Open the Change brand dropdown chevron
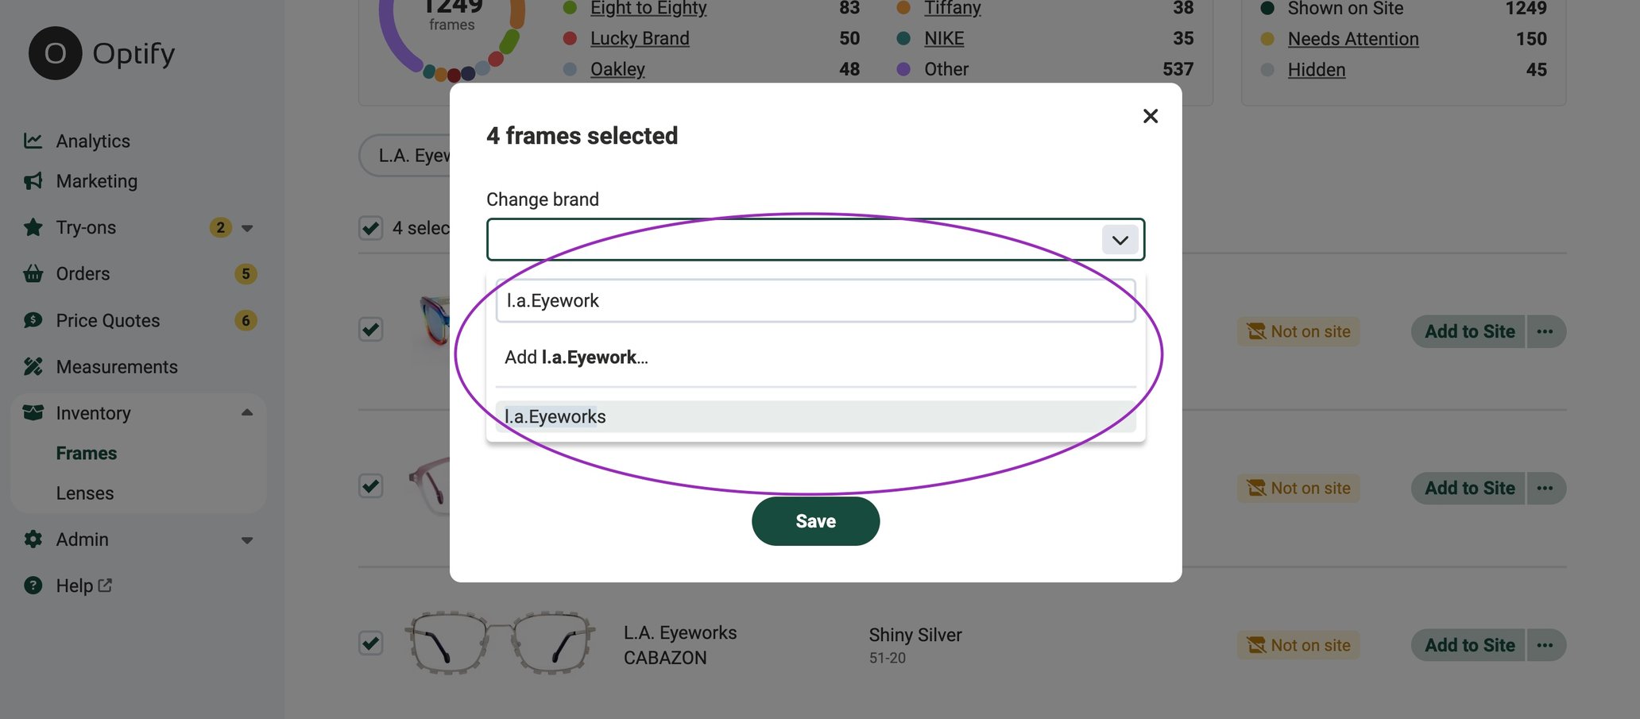 [x=1120, y=239]
